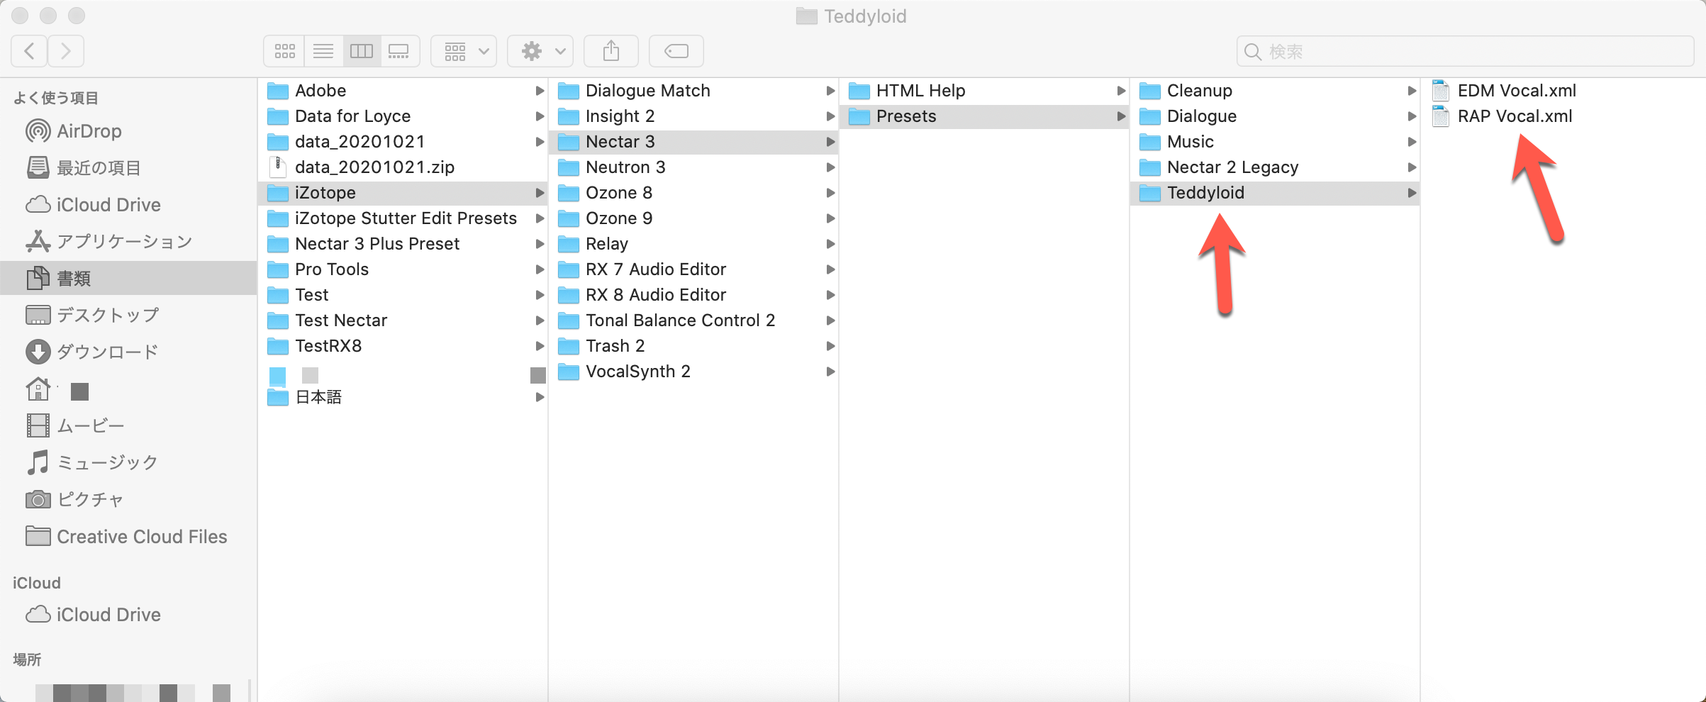Go forward with the right chevron button
The height and width of the screenshot is (702, 1706).
pos(66,51)
